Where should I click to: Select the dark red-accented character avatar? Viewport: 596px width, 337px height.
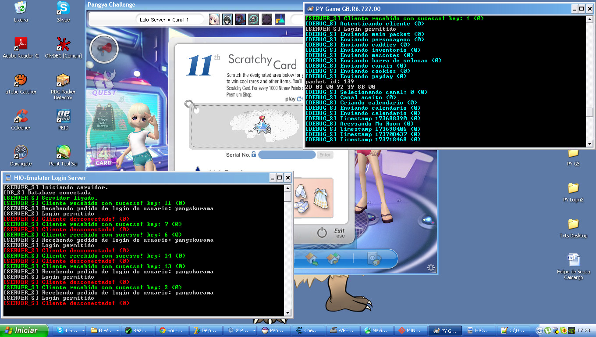[240, 19]
